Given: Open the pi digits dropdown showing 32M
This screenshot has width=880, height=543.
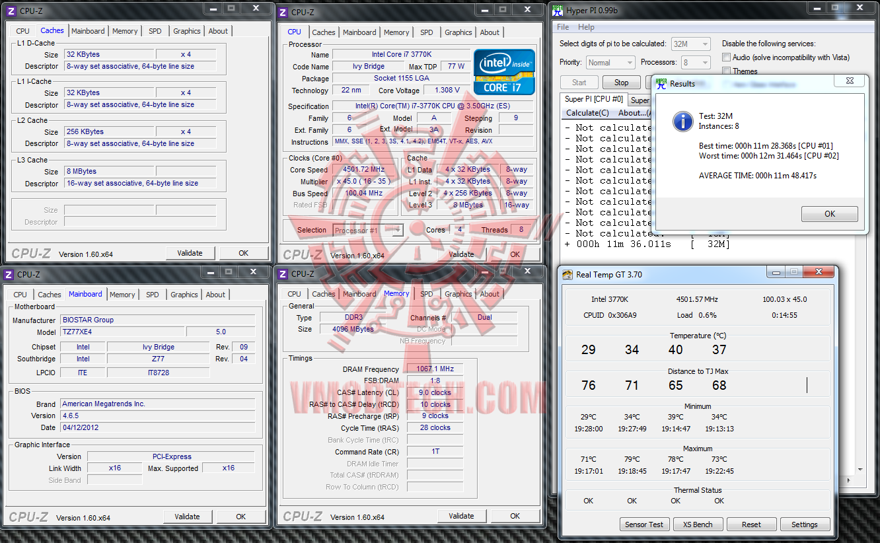Looking at the screenshot, I should [x=690, y=44].
